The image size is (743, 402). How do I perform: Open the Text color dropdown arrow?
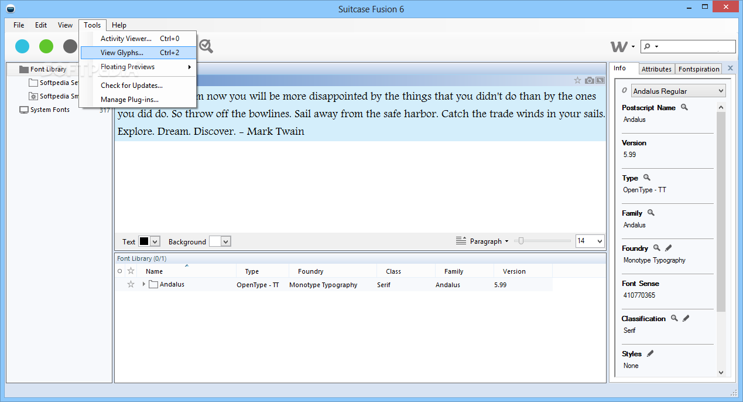[155, 241]
